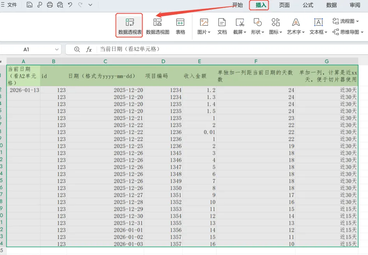This screenshot has width=368, height=255.
Task: Click the Print icon
Action: click(x=50, y=5)
